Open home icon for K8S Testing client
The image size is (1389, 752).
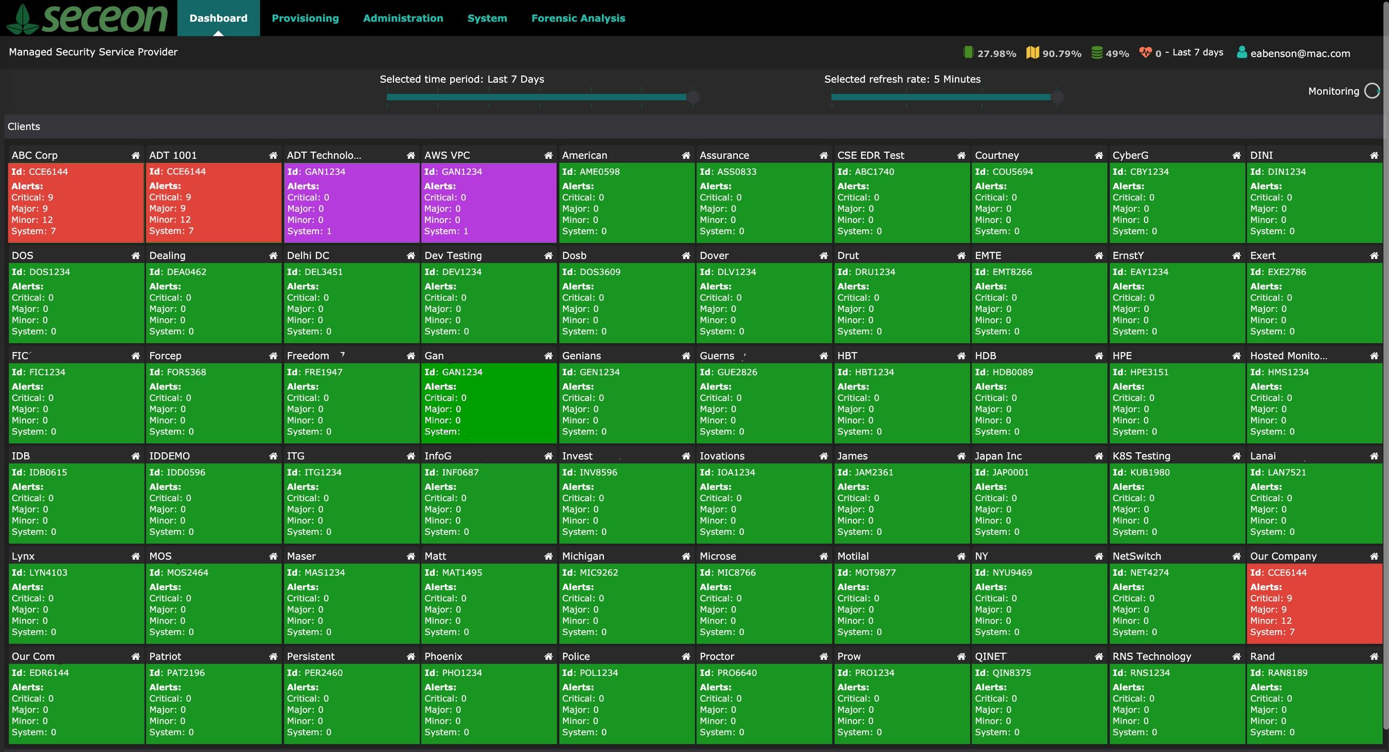pyautogui.click(x=1236, y=456)
